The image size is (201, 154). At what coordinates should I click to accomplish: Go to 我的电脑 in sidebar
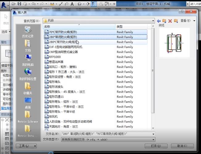(x=28, y=60)
